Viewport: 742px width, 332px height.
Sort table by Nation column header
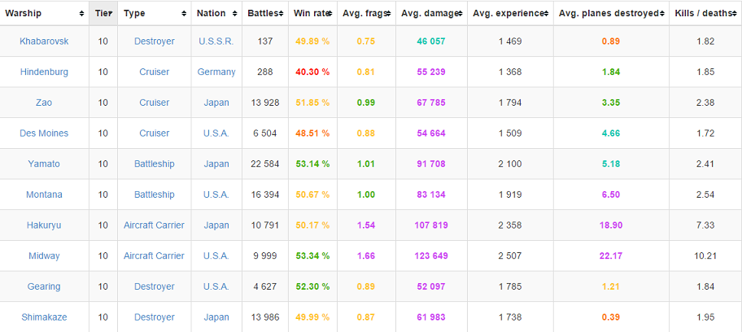pyautogui.click(x=216, y=13)
